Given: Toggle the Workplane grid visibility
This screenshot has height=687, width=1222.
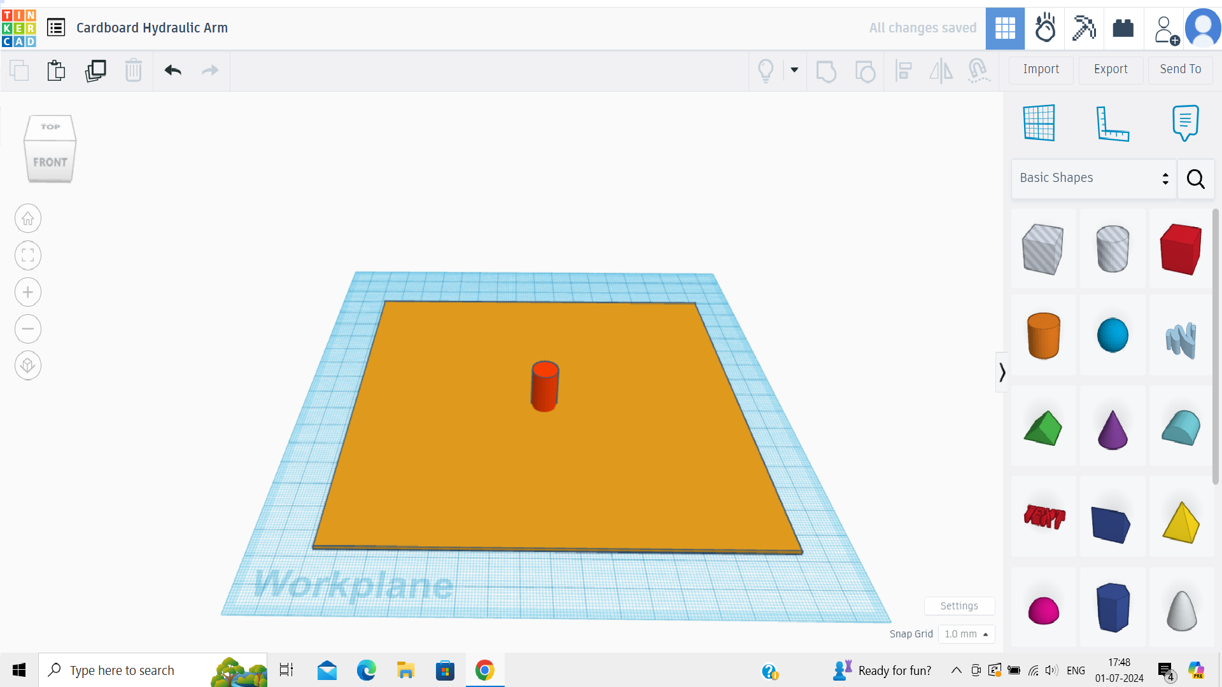Looking at the screenshot, I should coord(1038,123).
